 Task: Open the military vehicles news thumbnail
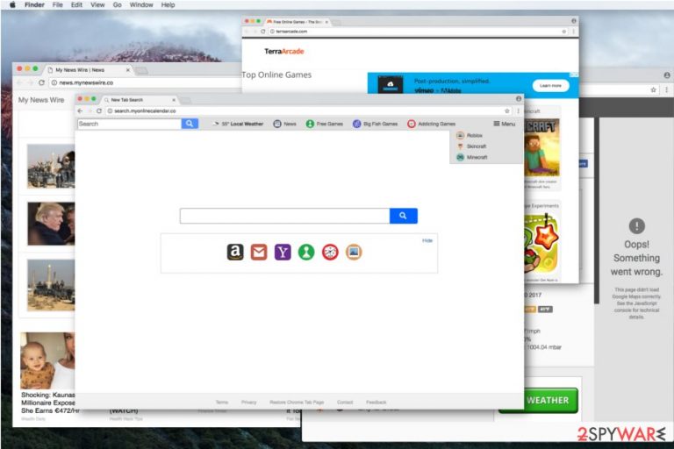(51, 167)
